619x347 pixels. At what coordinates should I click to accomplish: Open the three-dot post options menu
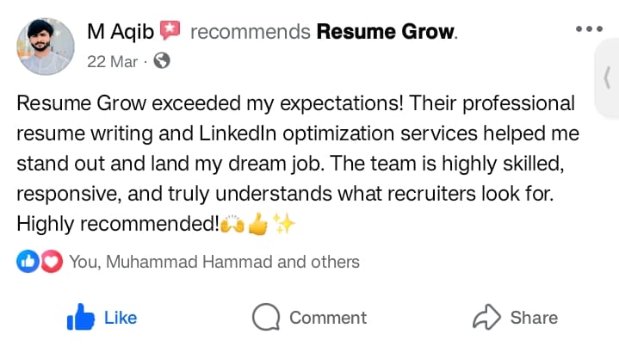(589, 29)
